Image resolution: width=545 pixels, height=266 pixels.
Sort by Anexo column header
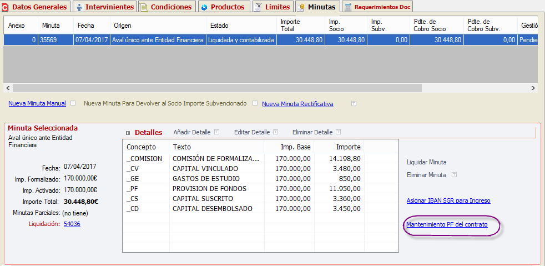click(21, 26)
